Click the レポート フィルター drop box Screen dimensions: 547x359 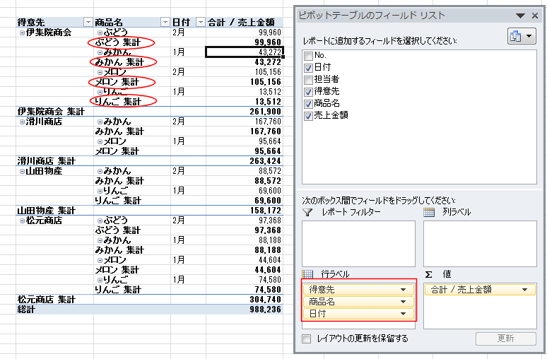click(x=358, y=244)
